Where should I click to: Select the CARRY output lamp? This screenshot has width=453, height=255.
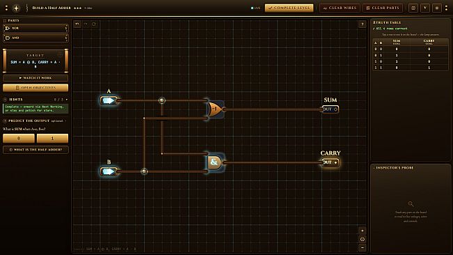tap(331, 162)
